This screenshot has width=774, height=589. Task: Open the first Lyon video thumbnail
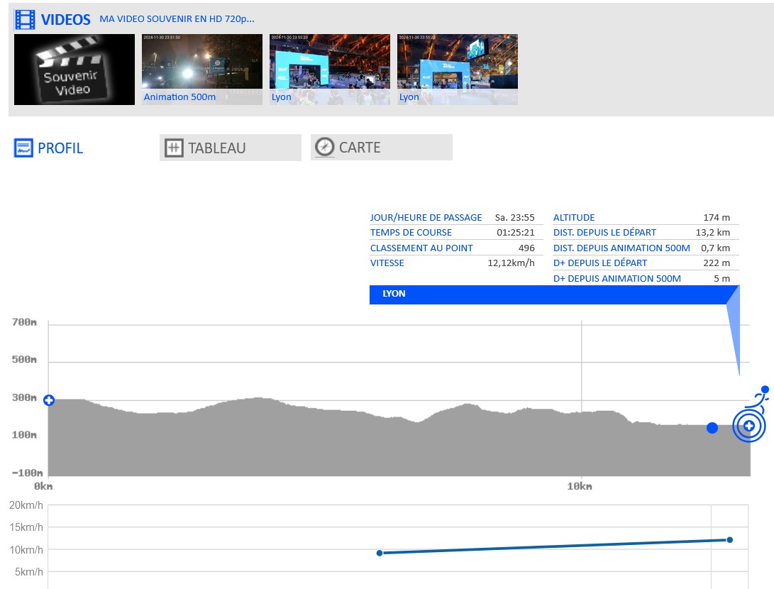330,70
